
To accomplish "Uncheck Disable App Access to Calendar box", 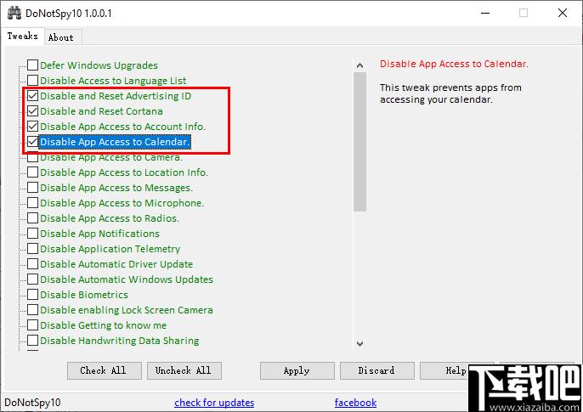I will (32, 142).
